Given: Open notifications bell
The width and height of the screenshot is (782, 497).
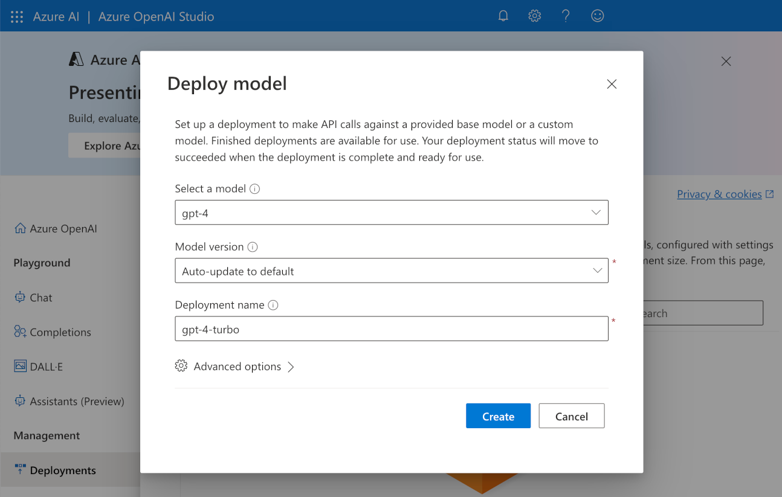Looking at the screenshot, I should [x=503, y=16].
